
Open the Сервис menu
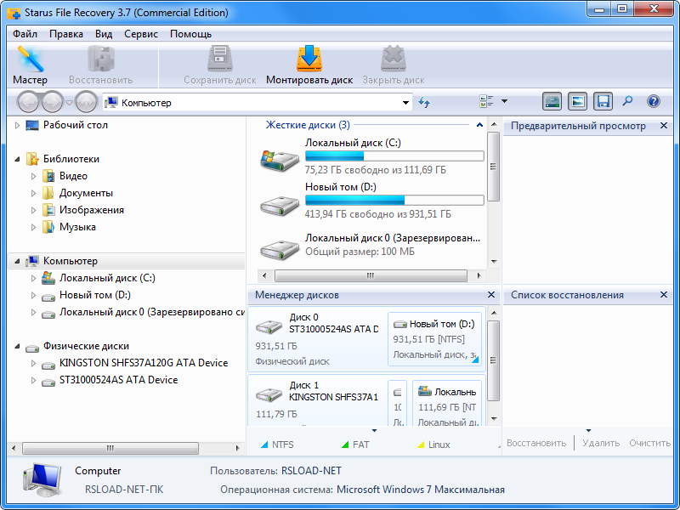click(x=141, y=34)
